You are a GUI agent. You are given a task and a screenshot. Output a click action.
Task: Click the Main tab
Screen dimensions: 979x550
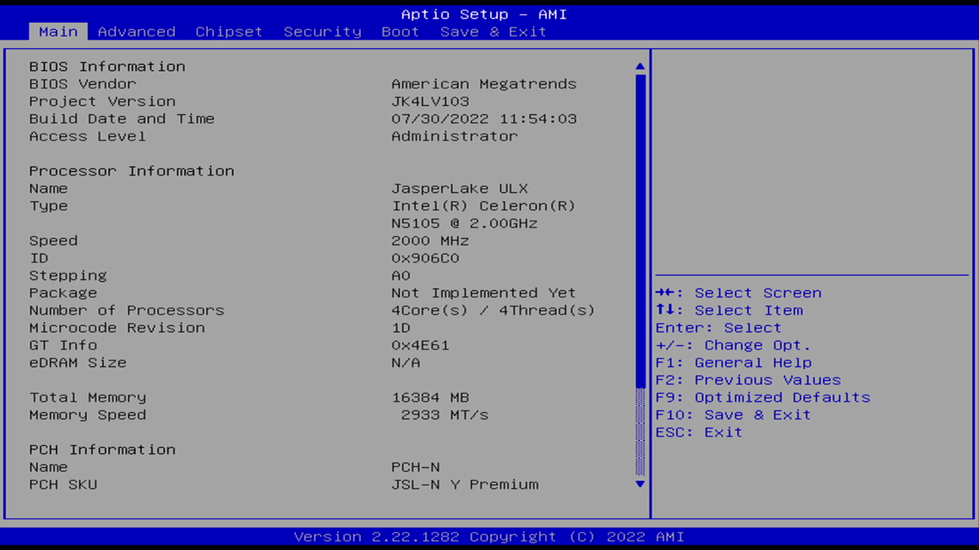click(x=58, y=32)
